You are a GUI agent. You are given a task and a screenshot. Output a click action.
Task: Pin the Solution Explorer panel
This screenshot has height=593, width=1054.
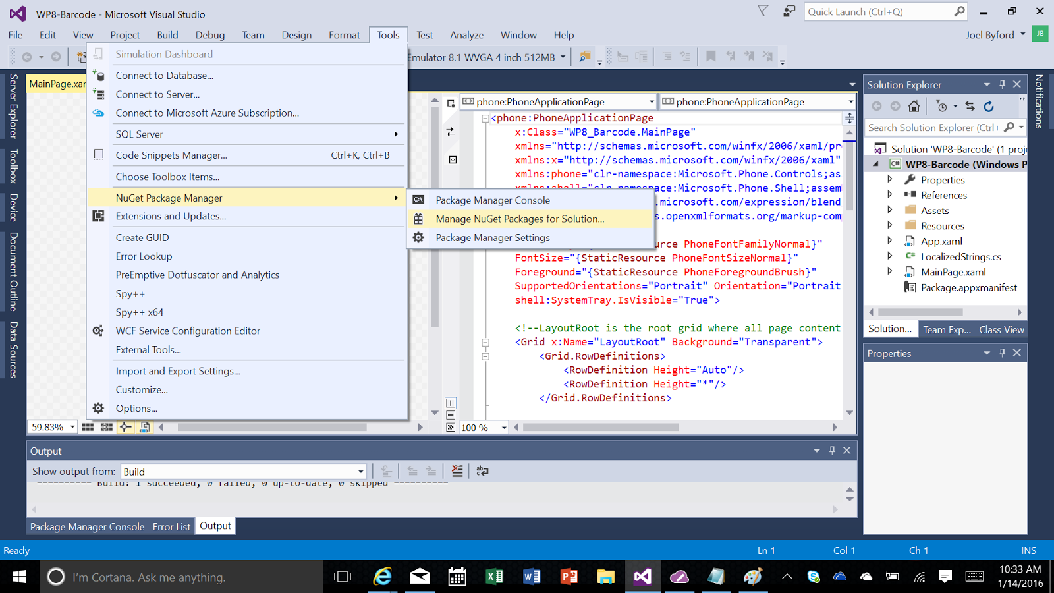pos(1002,84)
